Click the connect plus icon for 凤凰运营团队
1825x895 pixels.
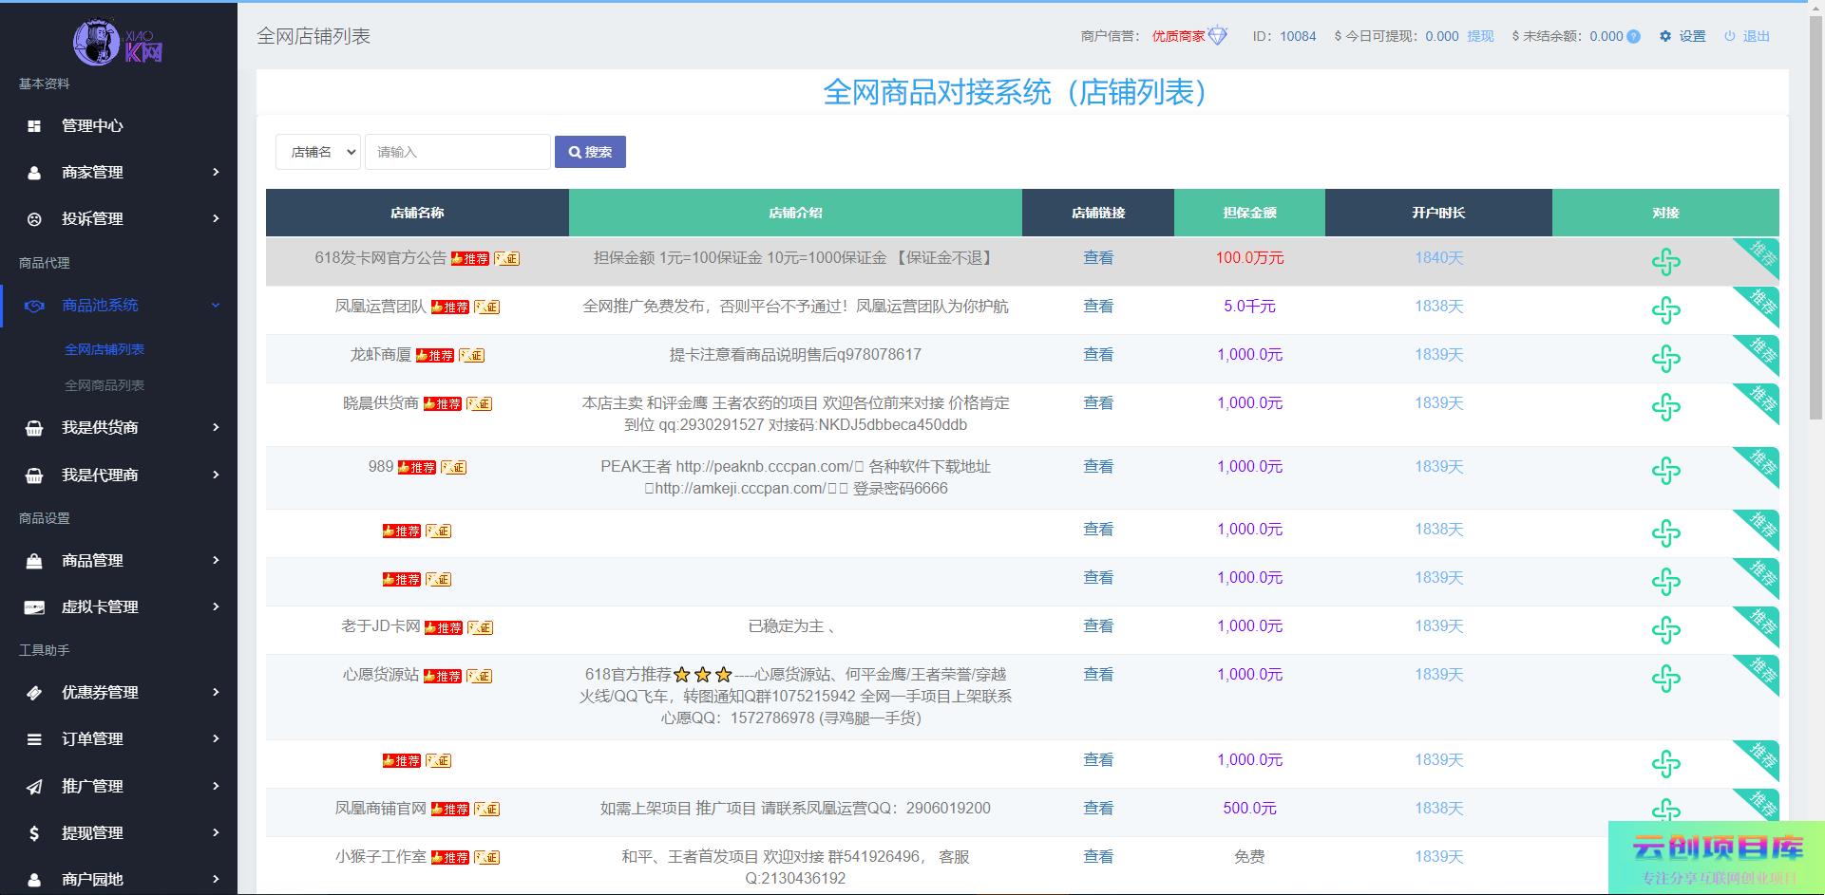[1665, 310]
